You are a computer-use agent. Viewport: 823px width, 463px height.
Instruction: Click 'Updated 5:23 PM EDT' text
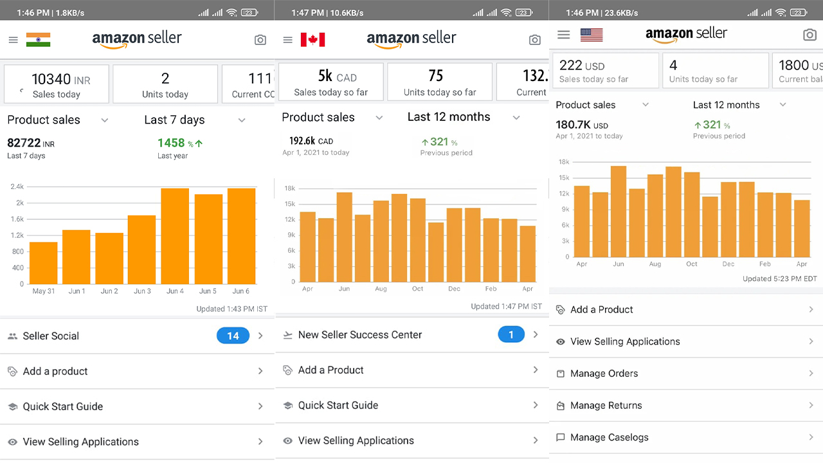click(x=780, y=279)
